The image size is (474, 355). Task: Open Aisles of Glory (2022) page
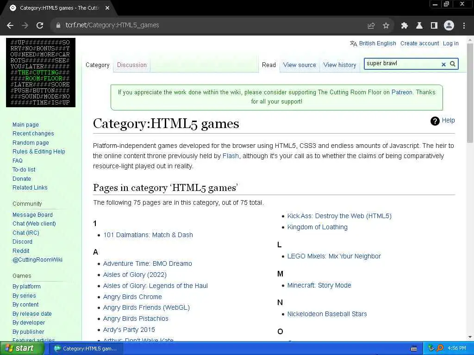pos(135,275)
